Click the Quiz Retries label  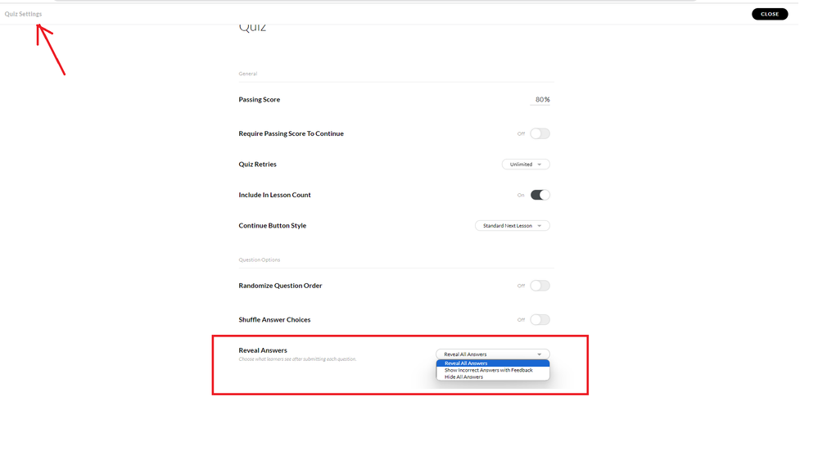coord(257,165)
